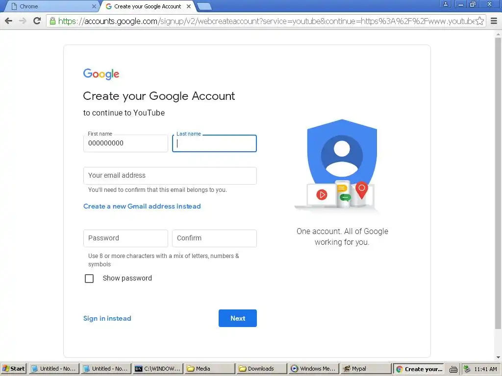Click the blue Next button
The image size is (502, 376).
click(238, 318)
